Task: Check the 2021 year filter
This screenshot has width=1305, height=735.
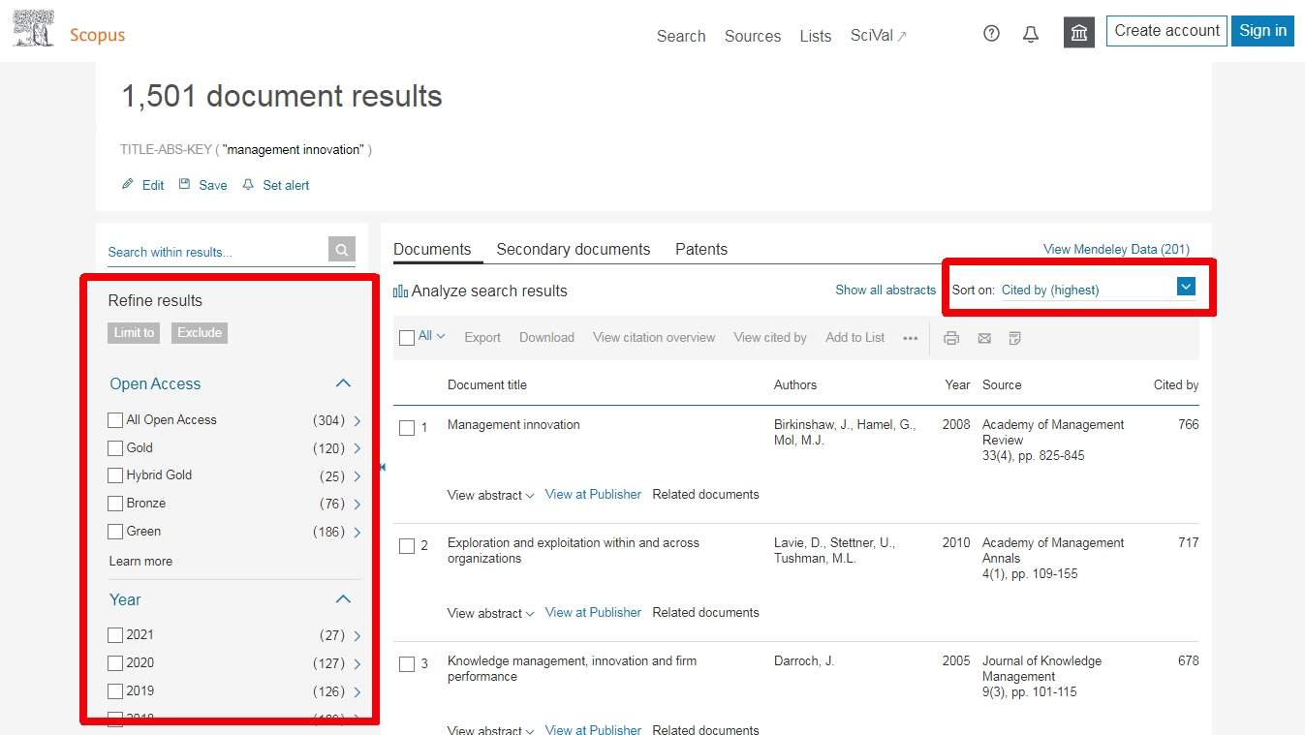Action: (115, 635)
